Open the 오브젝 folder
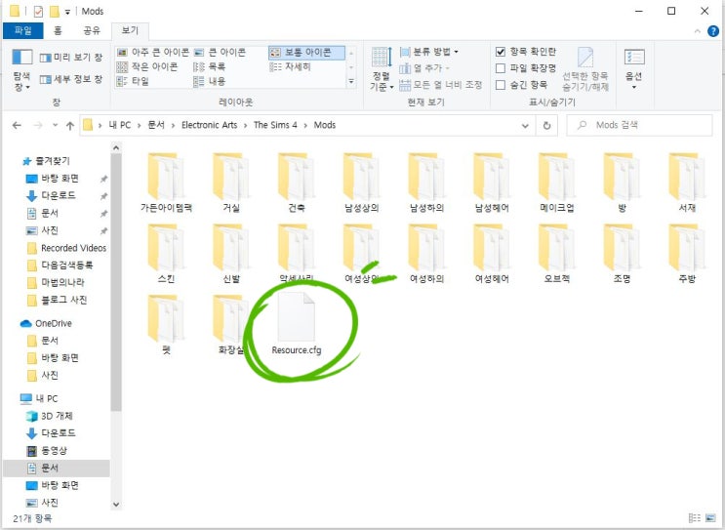Image resolution: width=725 pixels, height=530 pixels. 557,254
